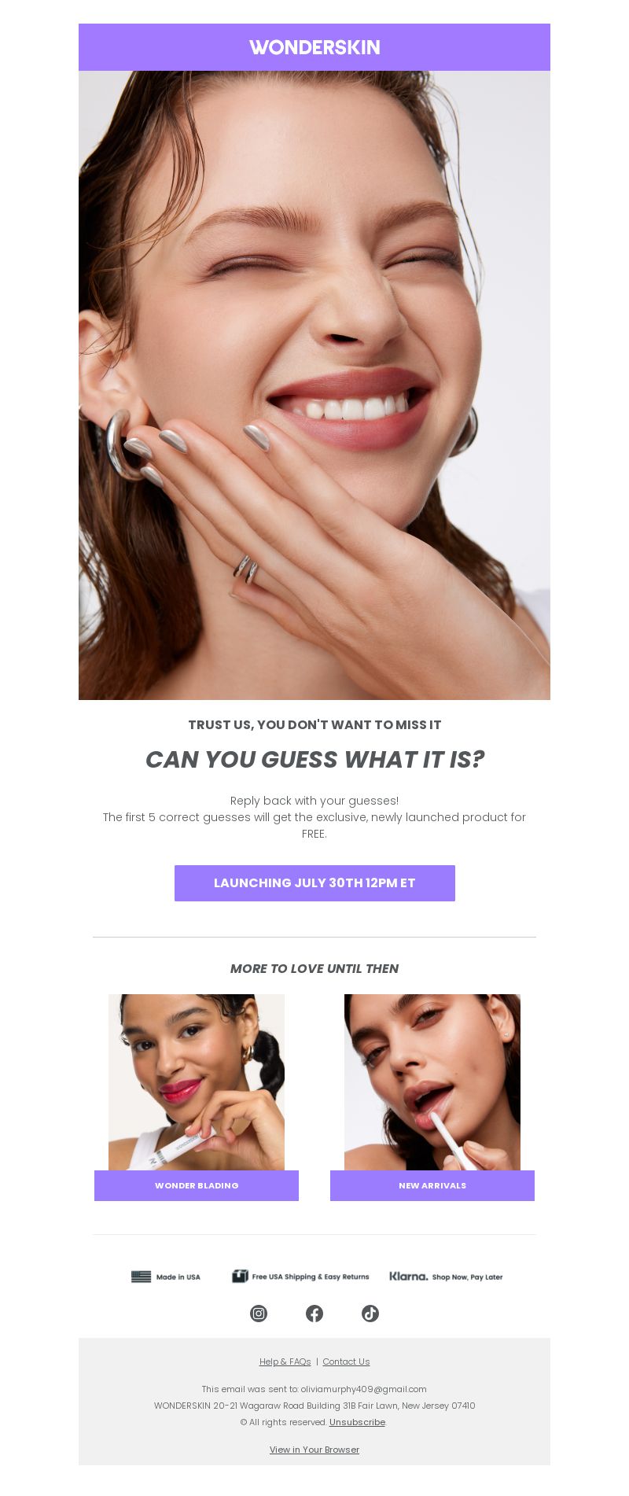Click the Shop Now, Pay Later text
Screen dimensions: 629x1496
(x=467, y=1277)
